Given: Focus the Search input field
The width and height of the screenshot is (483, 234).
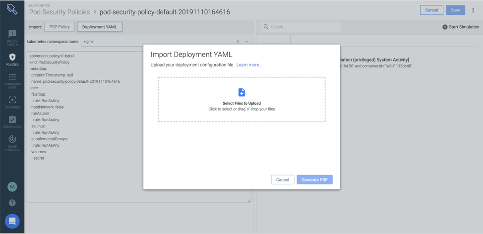Looking at the screenshot, I should pos(302,27).
